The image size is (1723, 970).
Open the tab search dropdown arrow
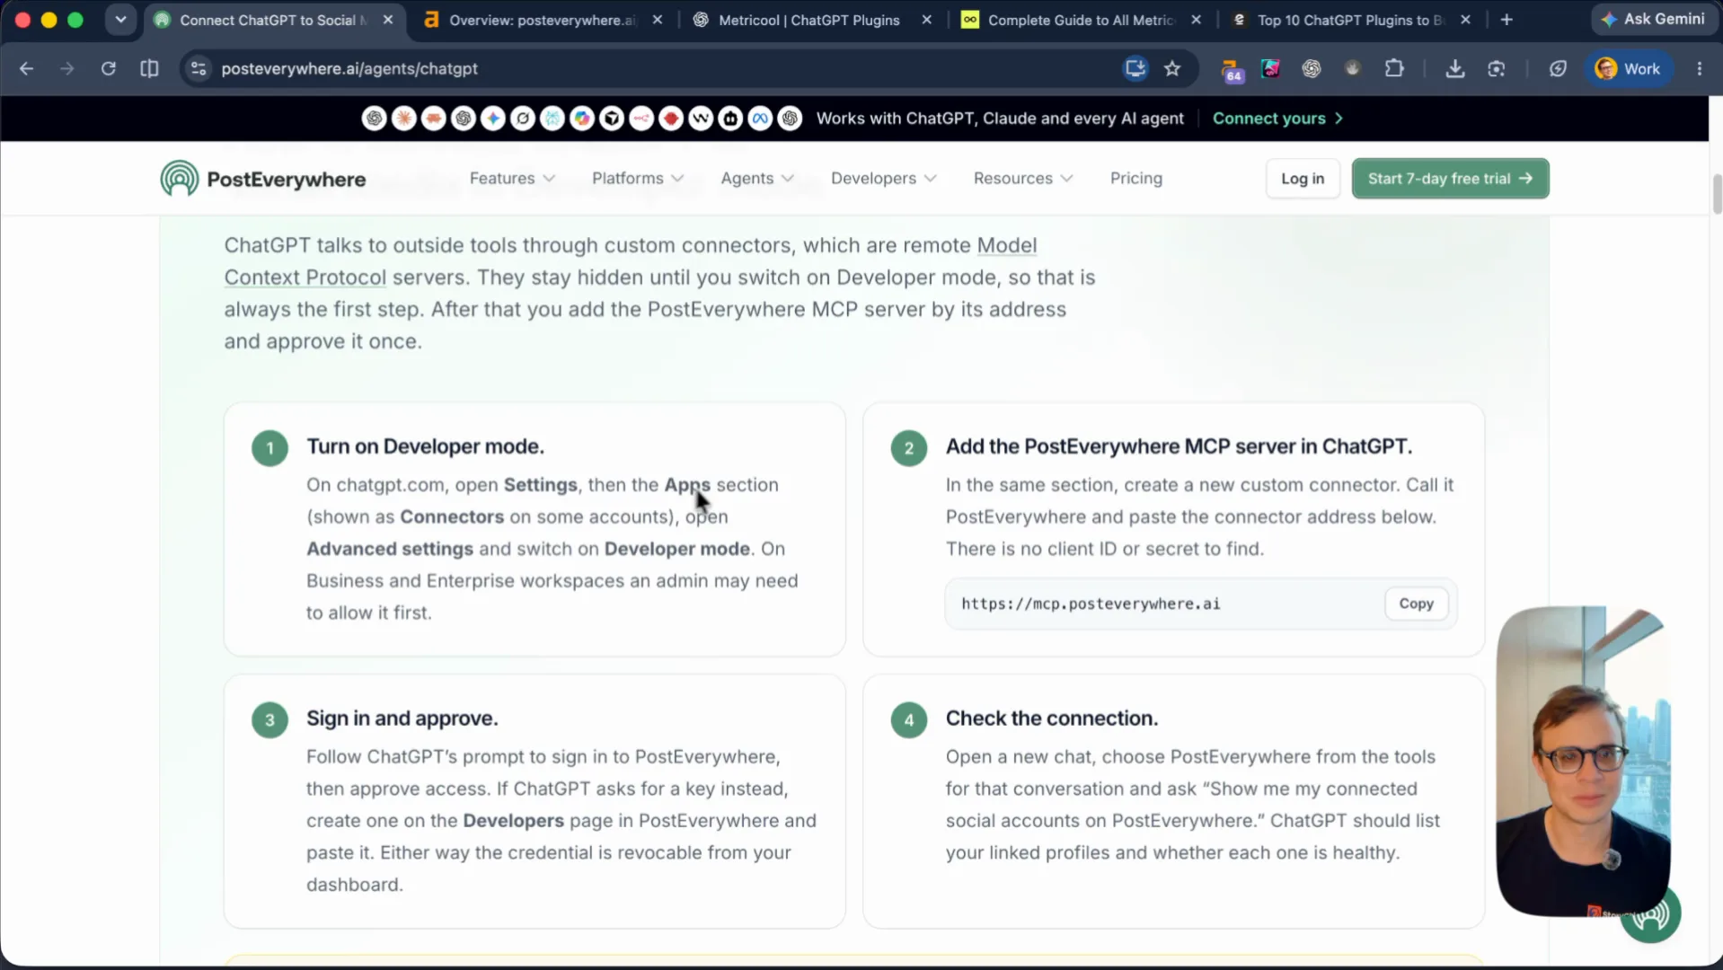click(x=120, y=20)
